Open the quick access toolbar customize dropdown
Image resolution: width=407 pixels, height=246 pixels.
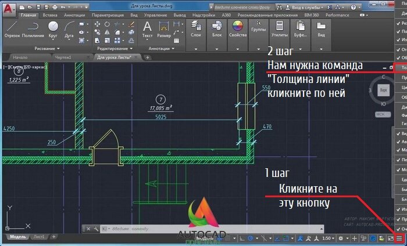click(x=87, y=7)
